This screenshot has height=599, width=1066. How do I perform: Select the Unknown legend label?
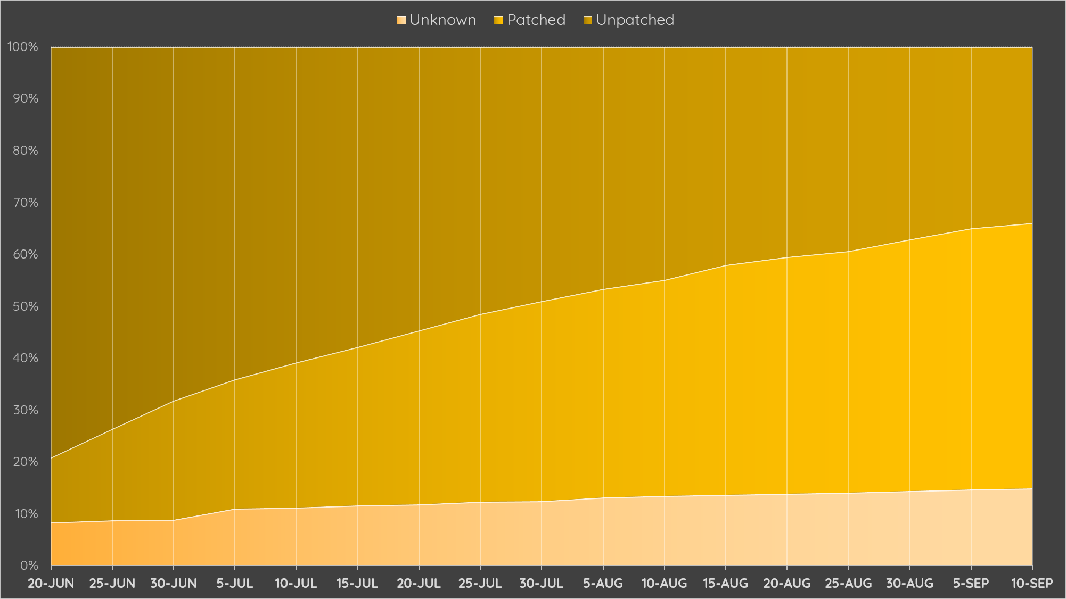pos(442,20)
